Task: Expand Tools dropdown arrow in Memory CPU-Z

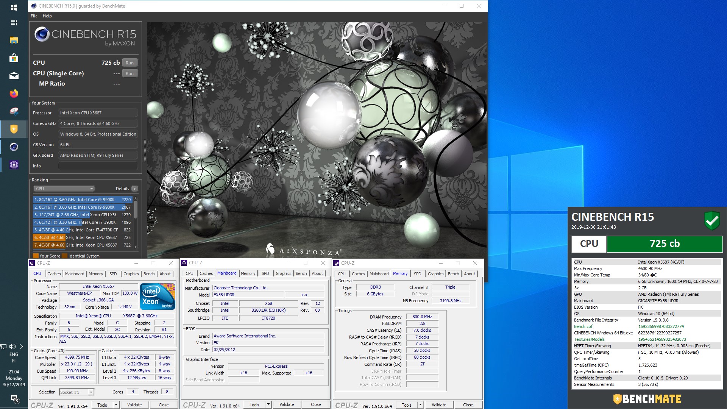Action: pos(420,405)
